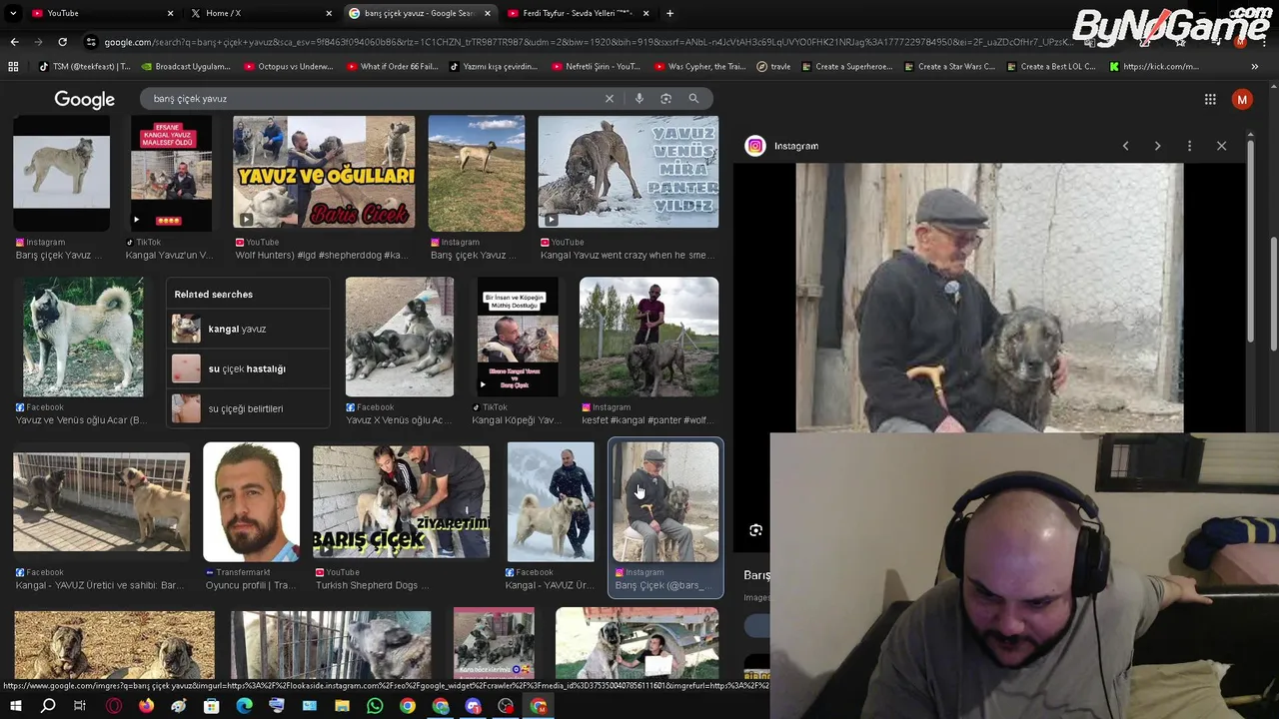This screenshot has width=1279, height=719.
Task: Reload the current page
Action: pyautogui.click(x=62, y=42)
